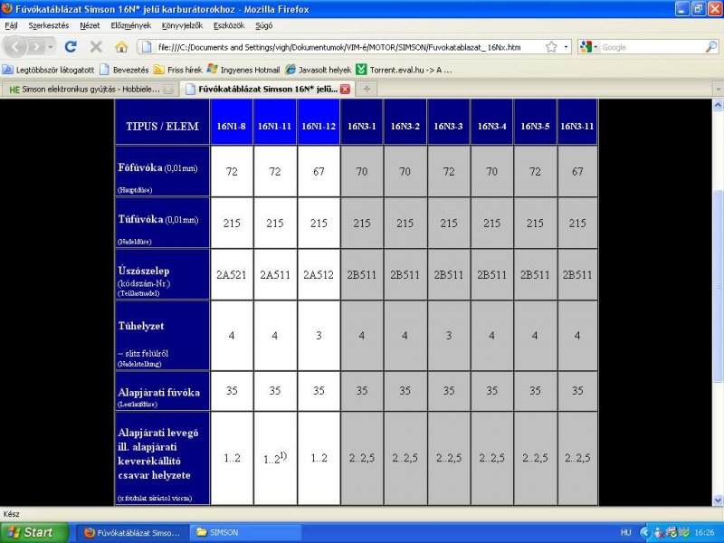Viewport: 724px width, 543px height.
Task: Close the Simson elektronikus gyújtás tab
Action: [169, 89]
